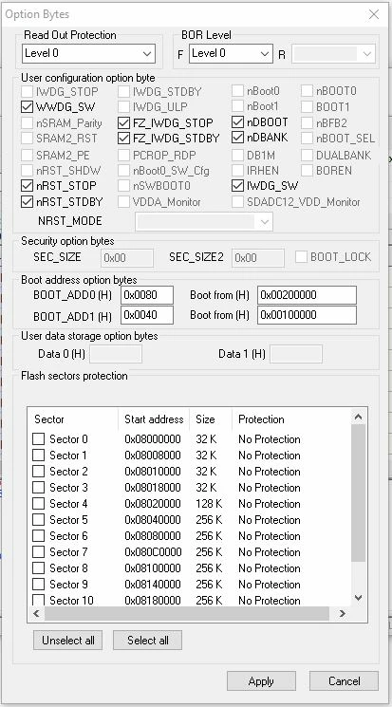Check the Sector 0 protection box

click(x=38, y=439)
